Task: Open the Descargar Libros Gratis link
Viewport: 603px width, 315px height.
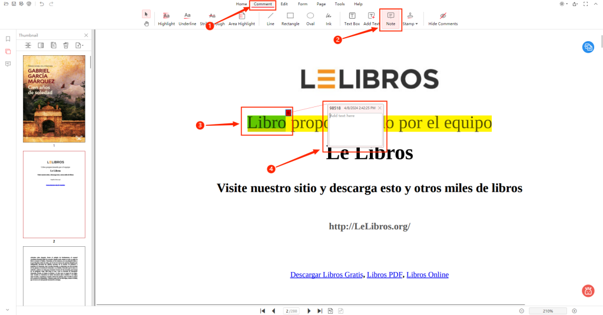Action: click(x=326, y=274)
